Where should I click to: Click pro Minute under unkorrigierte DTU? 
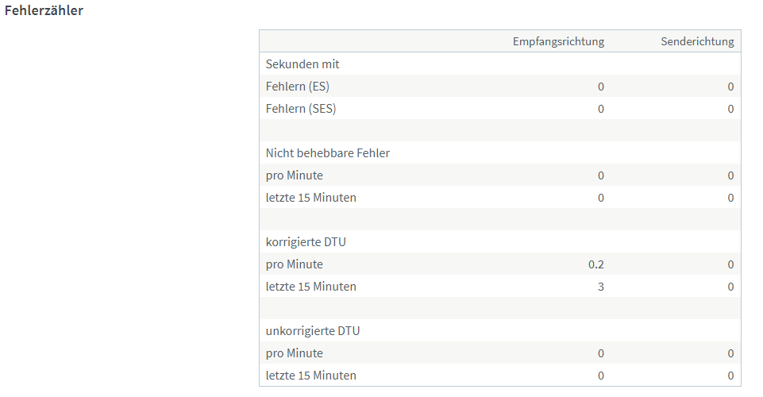[x=294, y=353]
